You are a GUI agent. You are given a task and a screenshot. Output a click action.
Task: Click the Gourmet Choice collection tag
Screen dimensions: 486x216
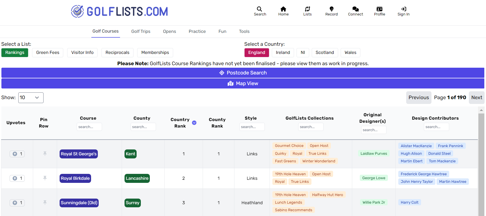pos(289,146)
